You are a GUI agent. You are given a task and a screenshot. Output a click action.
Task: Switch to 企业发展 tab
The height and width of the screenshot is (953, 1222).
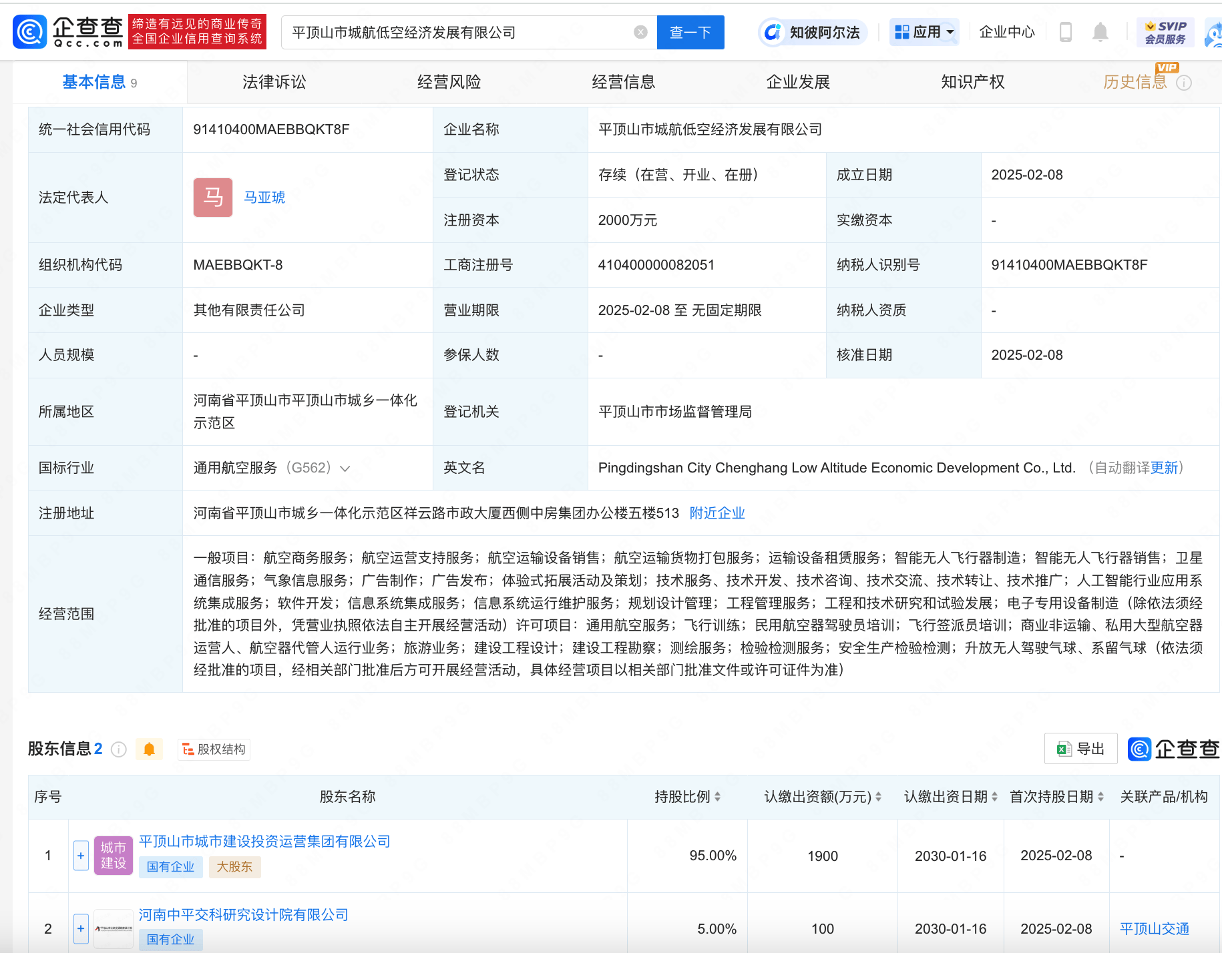(798, 82)
